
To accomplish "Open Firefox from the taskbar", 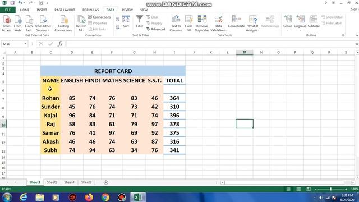I will coord(89,197).
